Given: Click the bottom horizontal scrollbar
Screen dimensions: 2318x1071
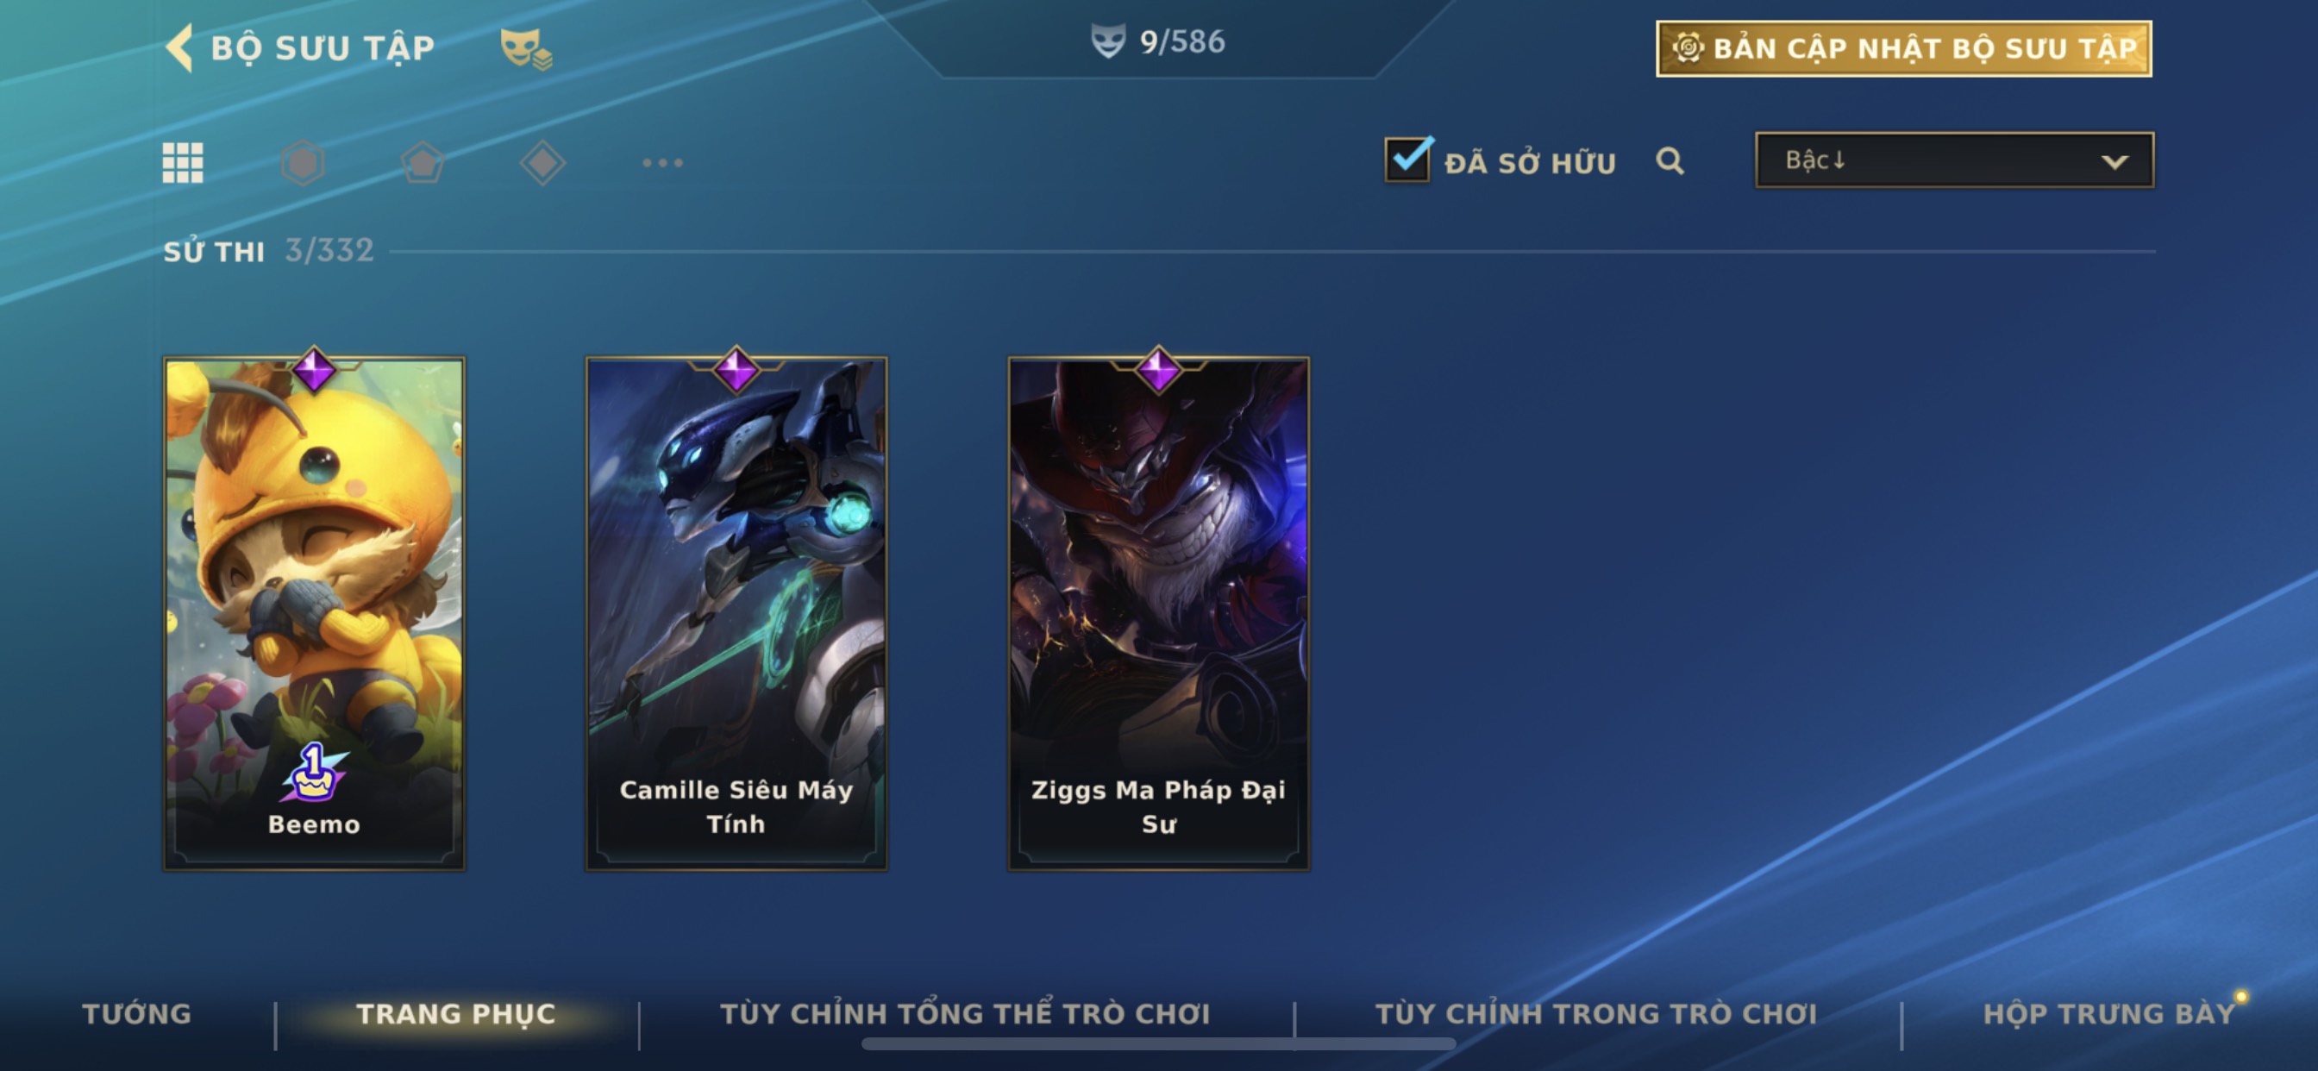Looking at the screenshot, I should [x=1159, y=1044].
